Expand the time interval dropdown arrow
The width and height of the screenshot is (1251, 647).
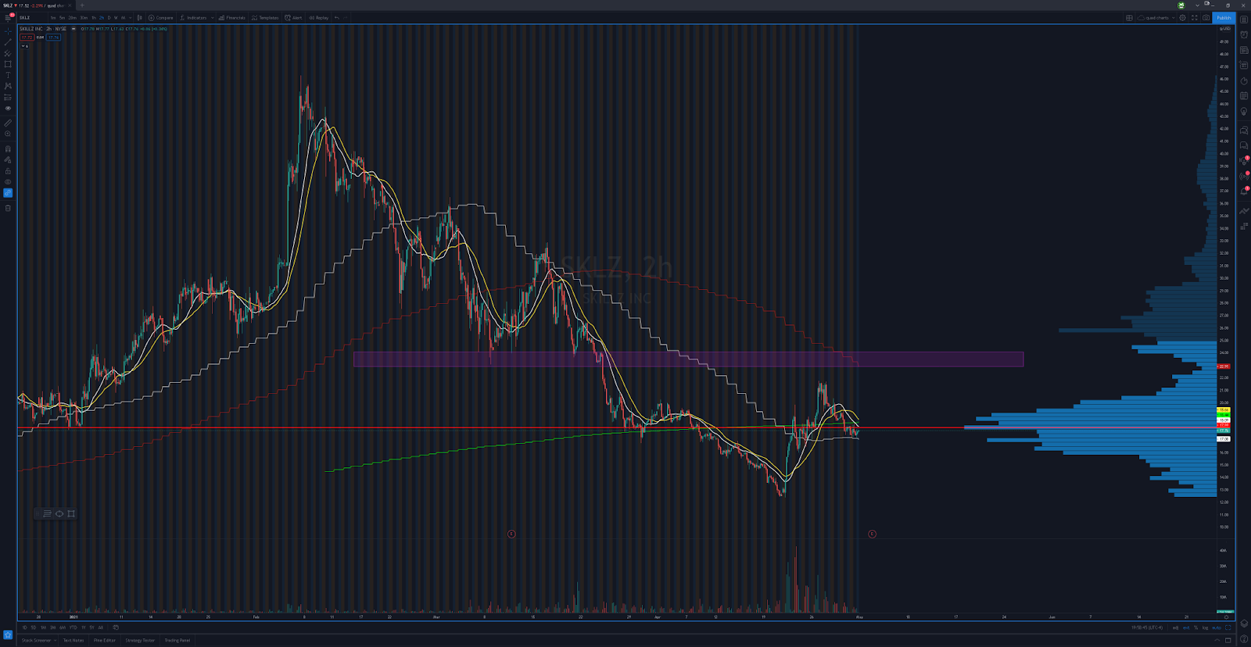click(x=131, y=18)
